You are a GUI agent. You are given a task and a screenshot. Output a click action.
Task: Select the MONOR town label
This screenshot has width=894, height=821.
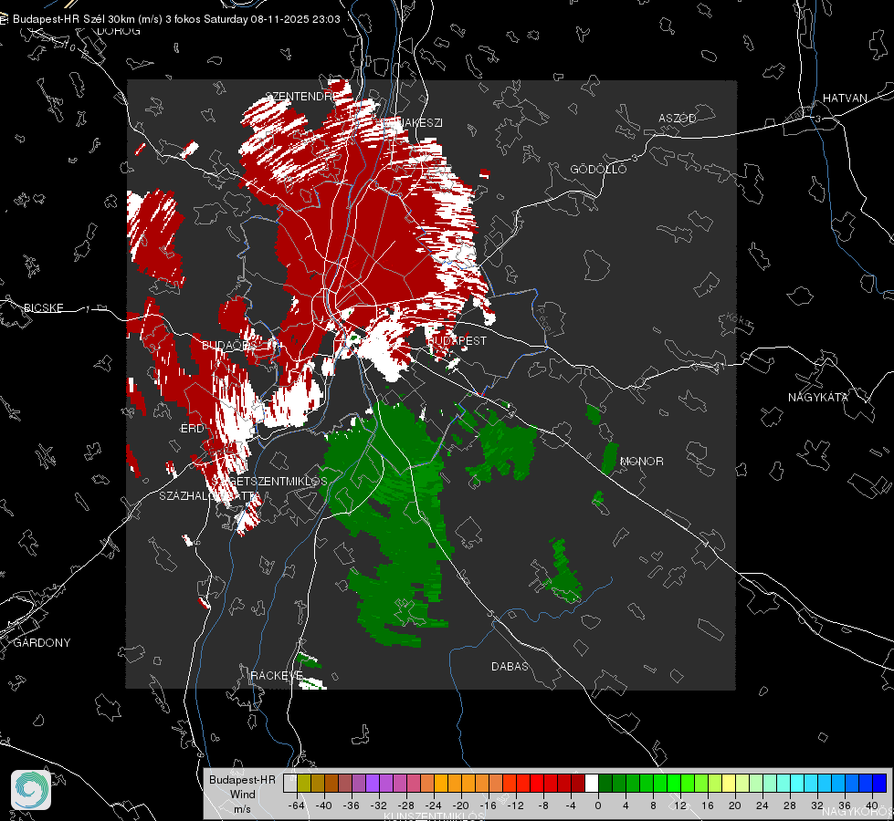(x=641, y=461)
